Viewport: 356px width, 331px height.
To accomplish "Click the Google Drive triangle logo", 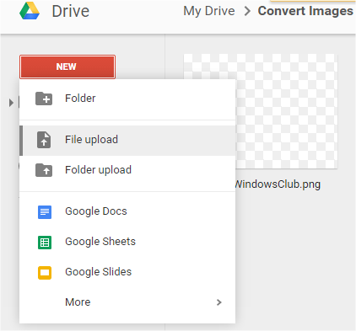I will pyautogui.click(x=30, y=11).
